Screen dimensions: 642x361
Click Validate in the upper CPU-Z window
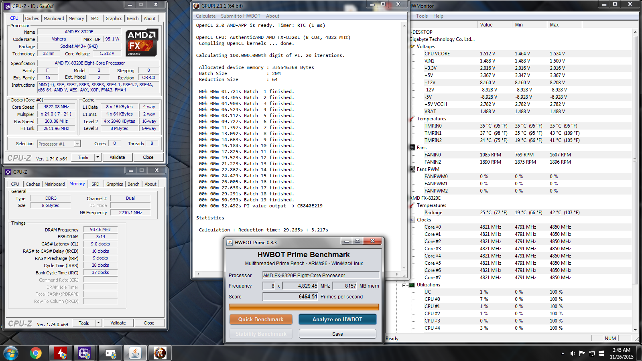click(117, 157)
